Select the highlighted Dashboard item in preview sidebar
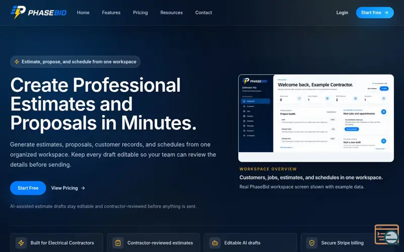Image resolution: width=404 pixels, height=252 pixels. tap(256, 101)
